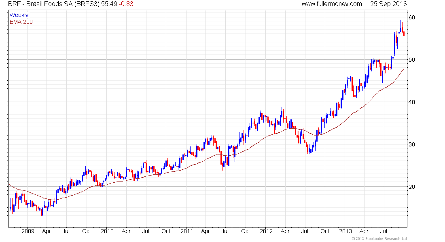445x242 pixels.
Task: Click the 2010 year label on time axis
Action: (x=107, y=231)
